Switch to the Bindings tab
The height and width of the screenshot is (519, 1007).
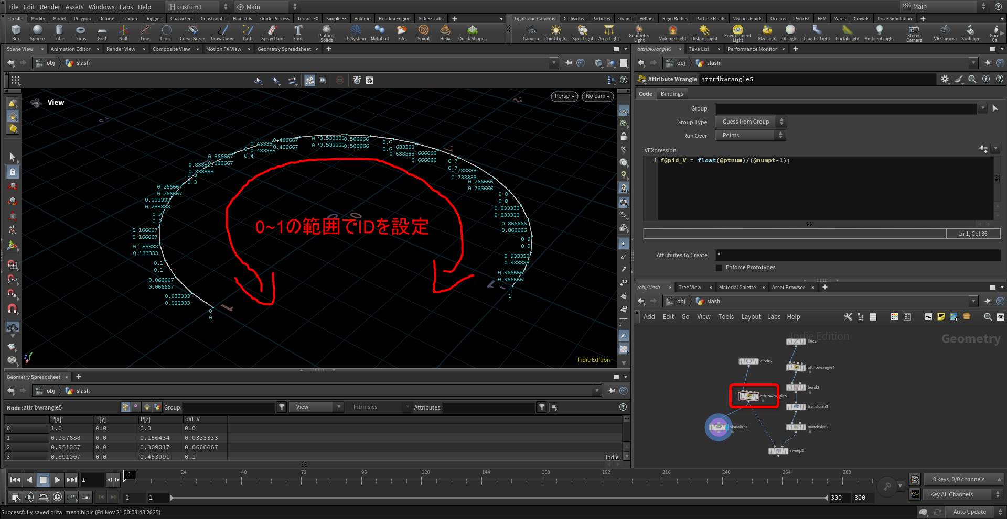tap(672, 94)
